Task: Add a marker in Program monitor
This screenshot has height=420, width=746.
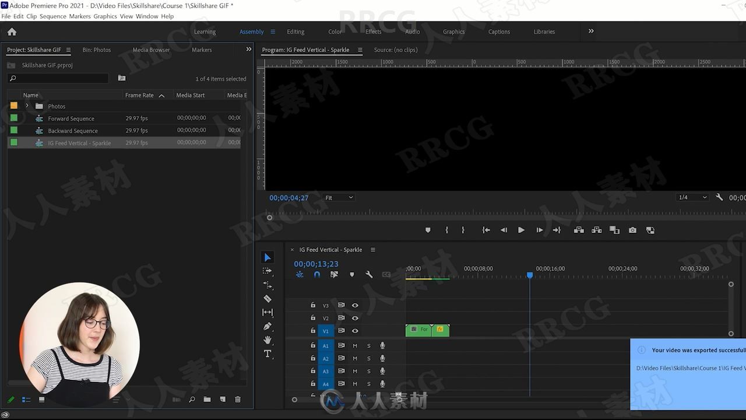Action: 428,230
